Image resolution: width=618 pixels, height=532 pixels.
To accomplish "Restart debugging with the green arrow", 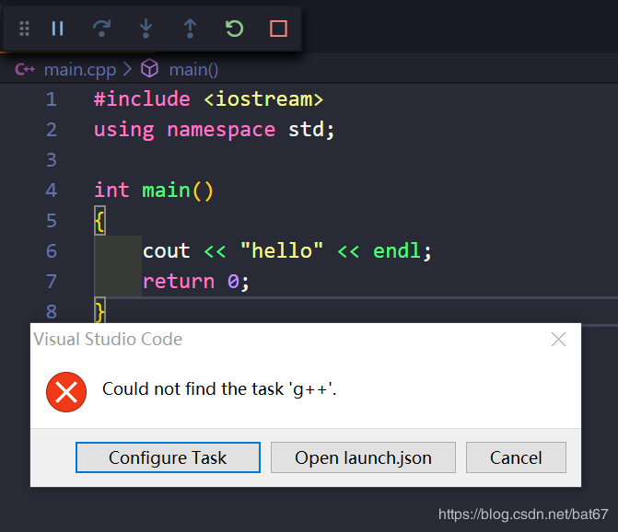I will point(235,29).
